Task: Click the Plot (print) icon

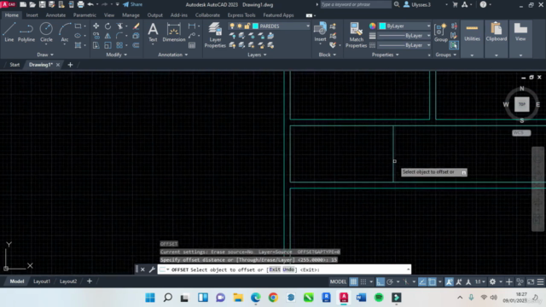Action: 80,4
